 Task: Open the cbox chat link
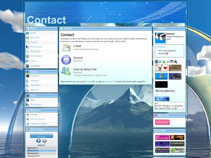(88, 82)
